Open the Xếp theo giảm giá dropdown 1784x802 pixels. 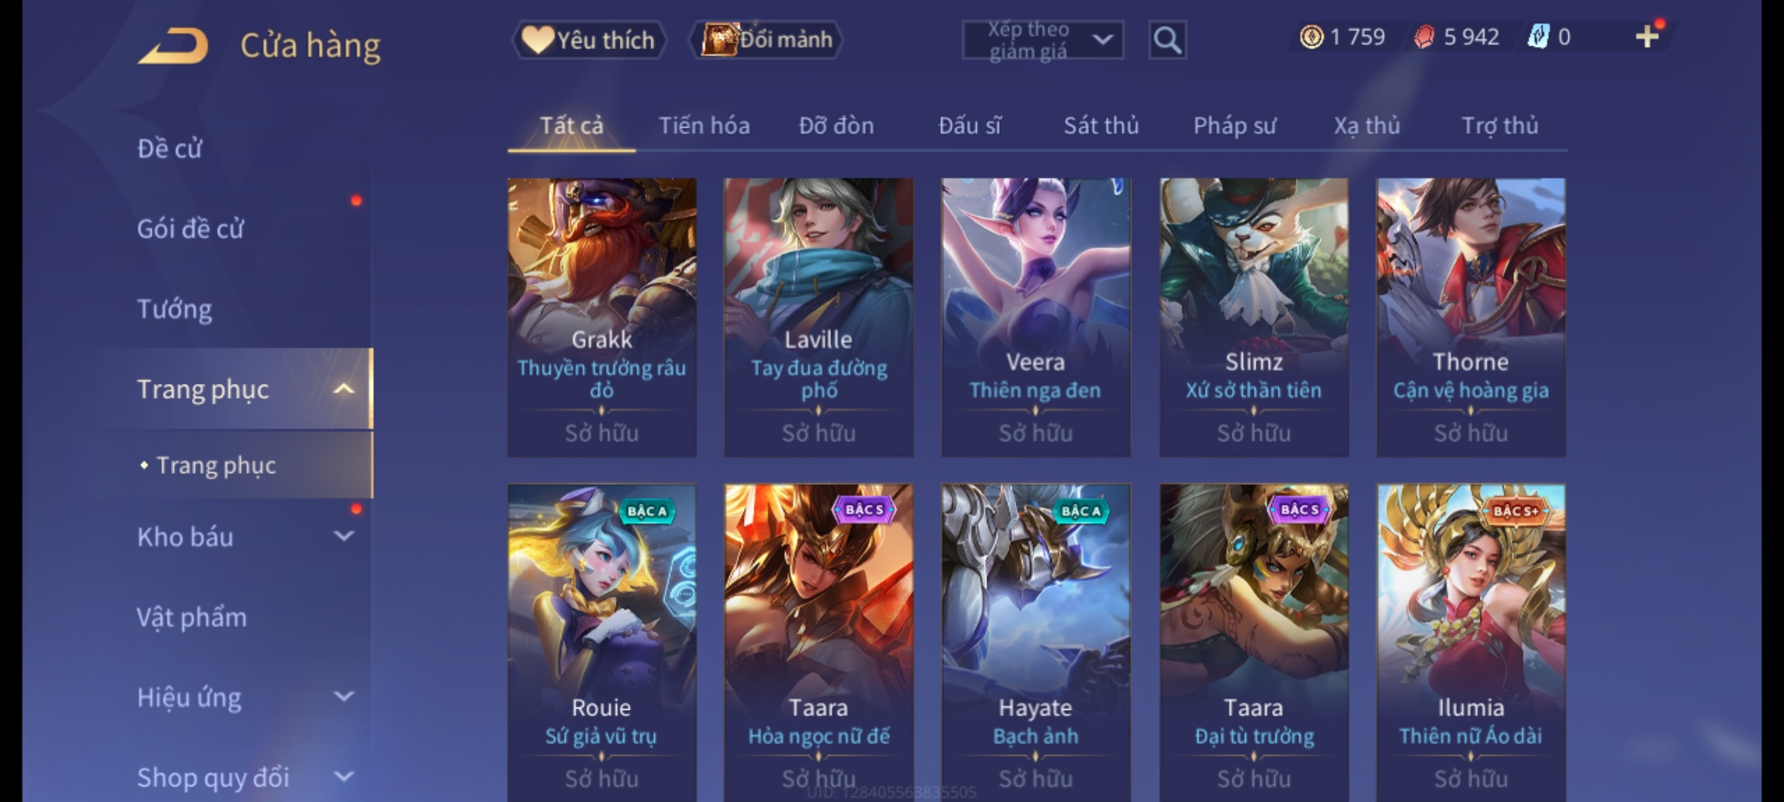pyautogui.click(x=1042, y=40)
